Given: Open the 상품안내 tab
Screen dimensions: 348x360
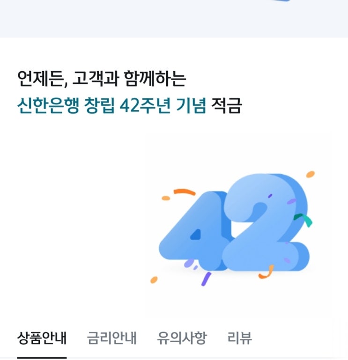Looking at the screenshot, I should coord(42,338).
